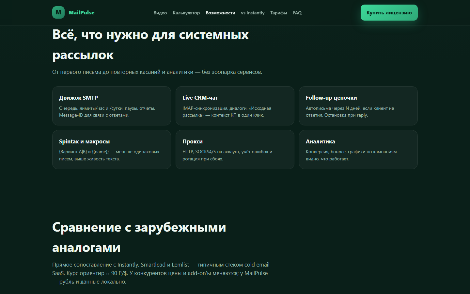Click paragraph Прямое сопоставление с Instantly, Smartlead

tap(161, 273)
